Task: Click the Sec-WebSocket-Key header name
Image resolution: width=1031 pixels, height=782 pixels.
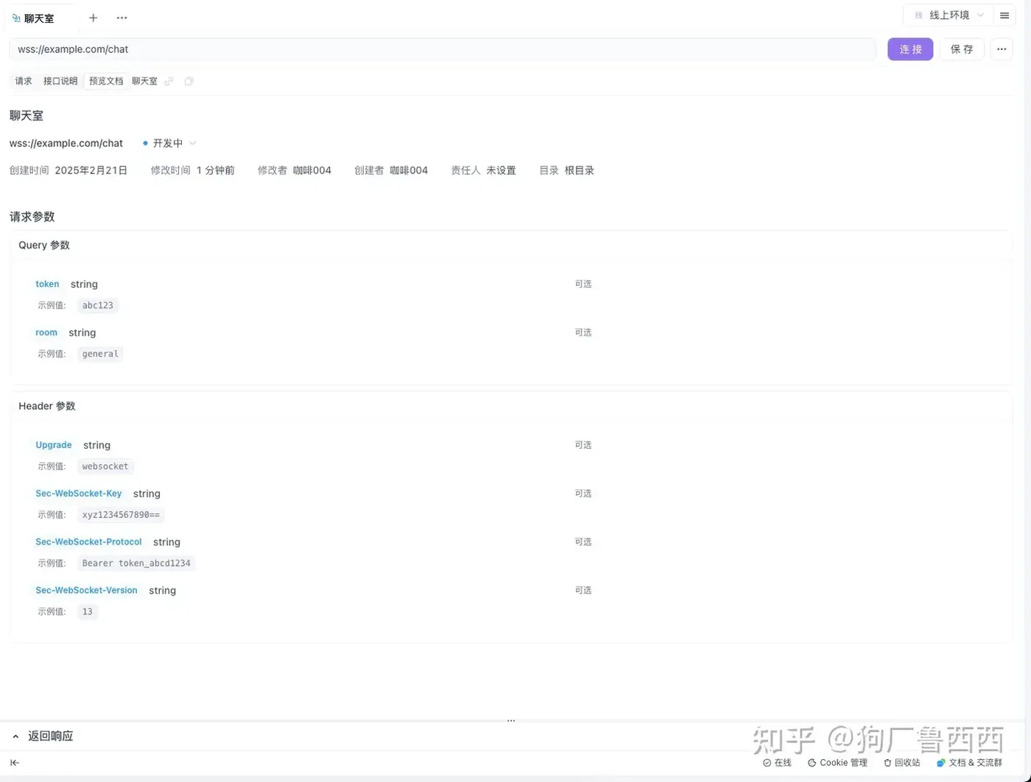Action: (79, 494)
